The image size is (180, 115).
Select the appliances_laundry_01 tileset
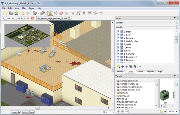[x=135, y=84]
